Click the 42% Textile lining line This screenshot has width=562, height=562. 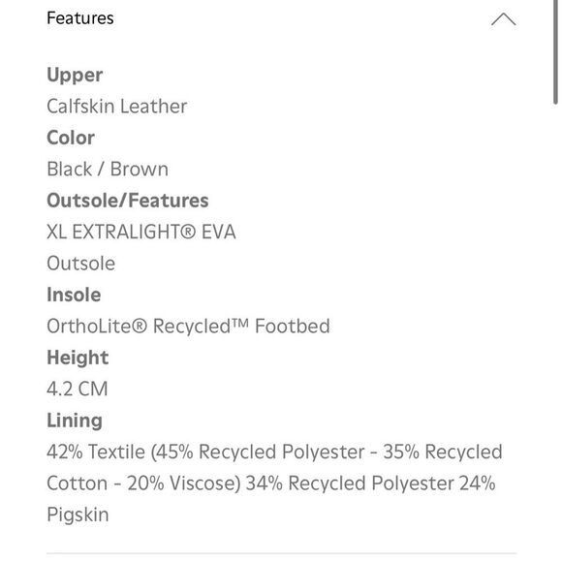(x=274, y=452)
